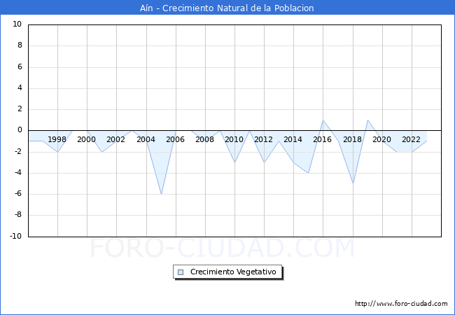The image size is (455, 315).
Task: Click the 2016 peak data point at 1
Action: coord(323,120)
